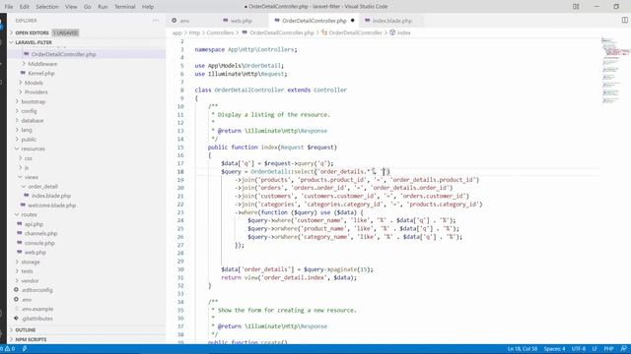Open Ln 18, Col 58 go-to-line button
Image resolution: width=631 pixels, height=354 pixels.
coord(523,349)
